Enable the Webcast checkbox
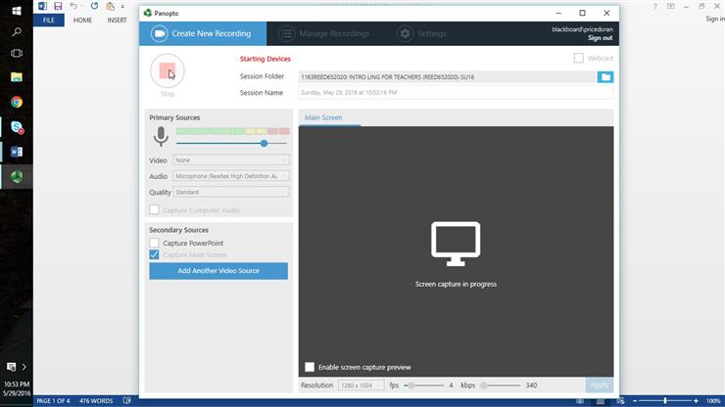Viewport: 725px width, 407px height. [579, 58]
